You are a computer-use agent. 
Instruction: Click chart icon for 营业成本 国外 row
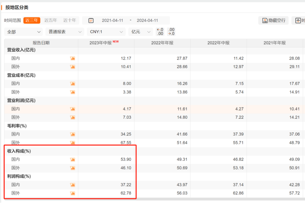[x=73, y=92]
